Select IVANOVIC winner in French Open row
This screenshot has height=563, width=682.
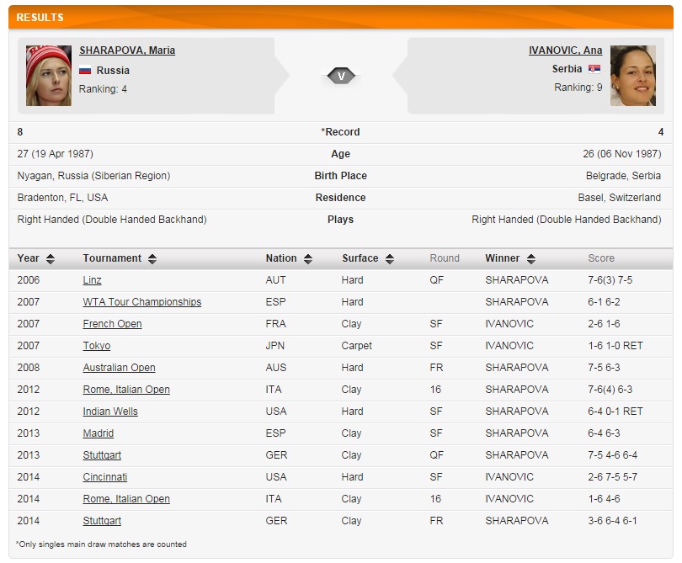(x=509, y=324)
